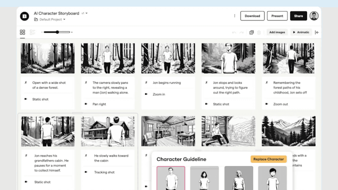
Task: Click camera icon beside "Zoom in"
Action: coord(146,94)
